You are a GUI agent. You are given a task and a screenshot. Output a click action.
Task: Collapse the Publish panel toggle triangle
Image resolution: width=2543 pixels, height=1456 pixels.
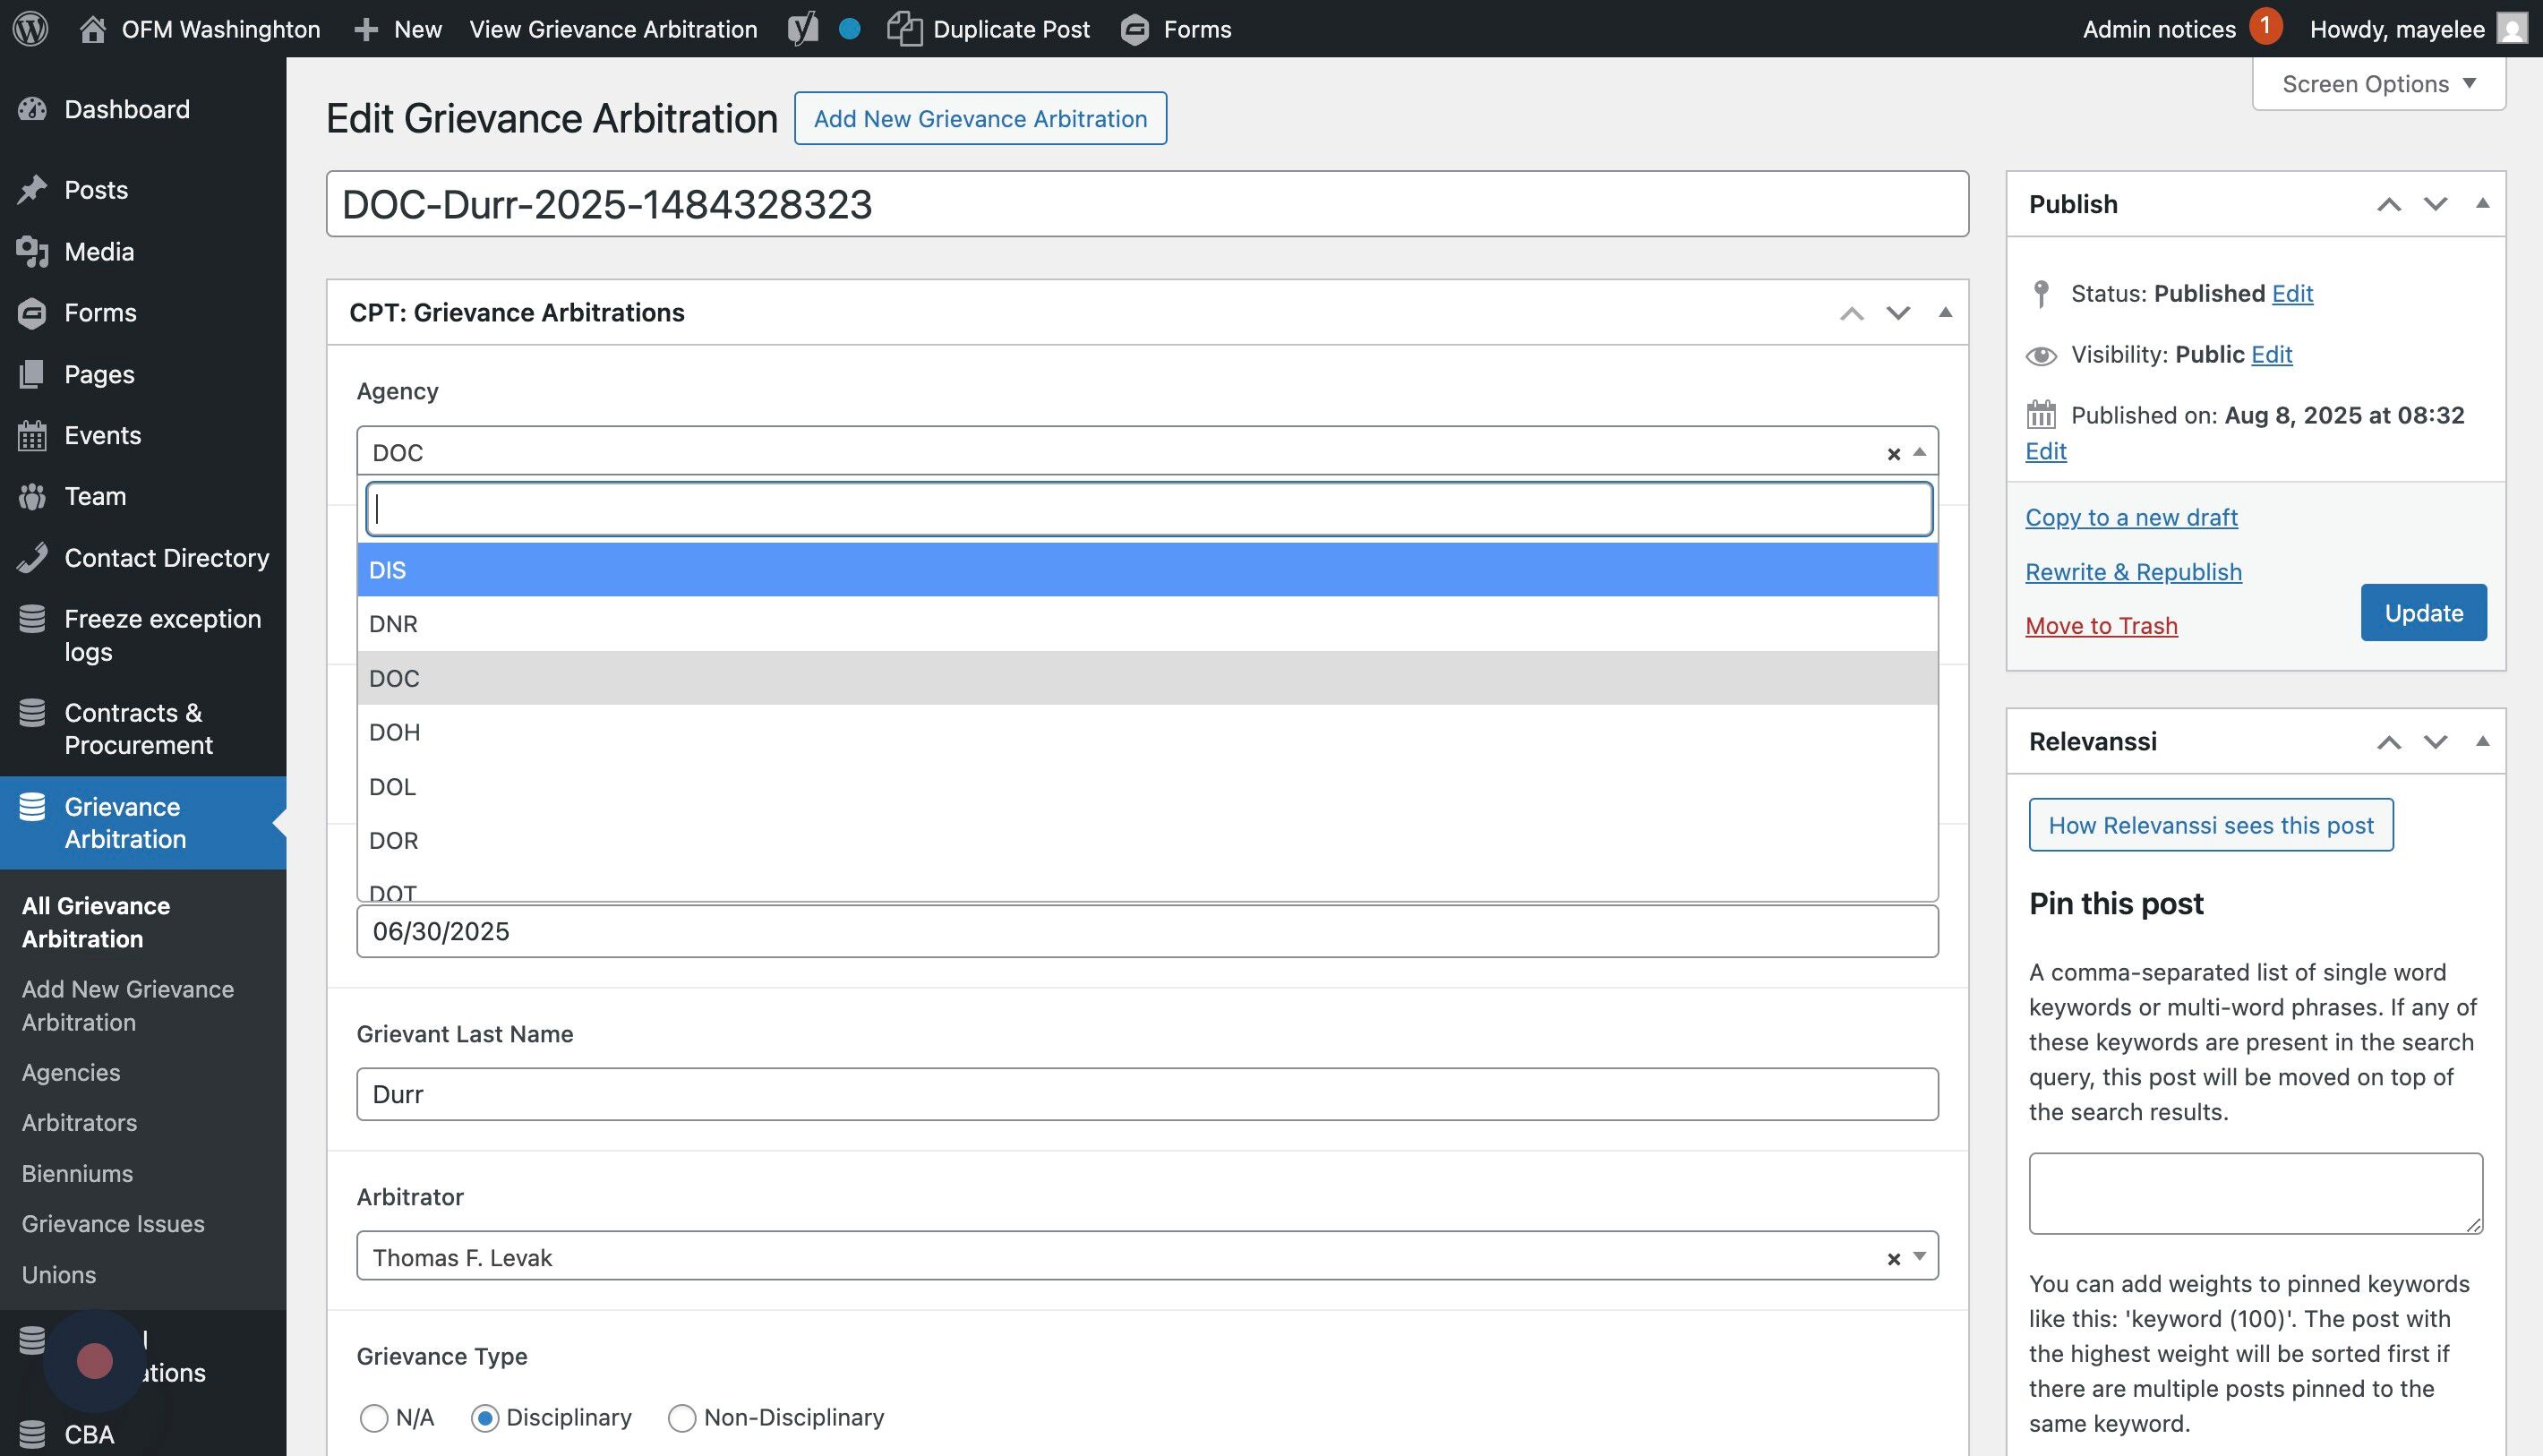tap(2482, 204)
